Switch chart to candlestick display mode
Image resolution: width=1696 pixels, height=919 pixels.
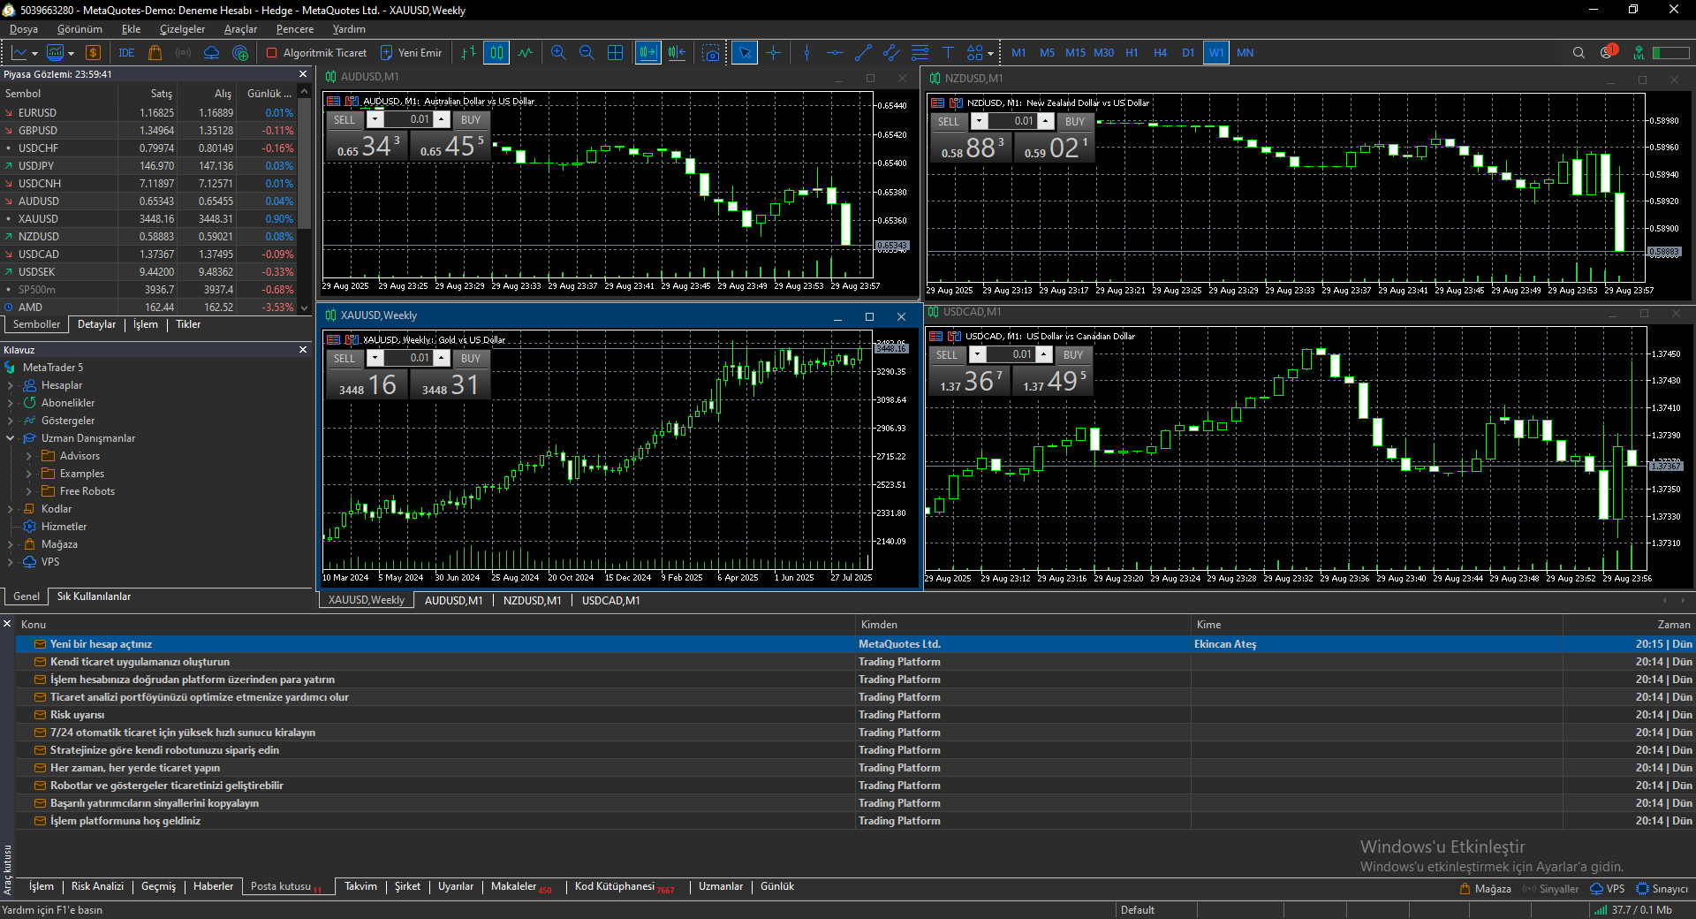point(496,53)
